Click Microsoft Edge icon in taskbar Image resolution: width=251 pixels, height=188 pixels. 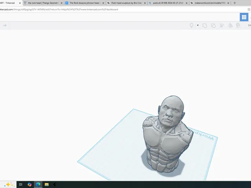click(x=38, y=184)
